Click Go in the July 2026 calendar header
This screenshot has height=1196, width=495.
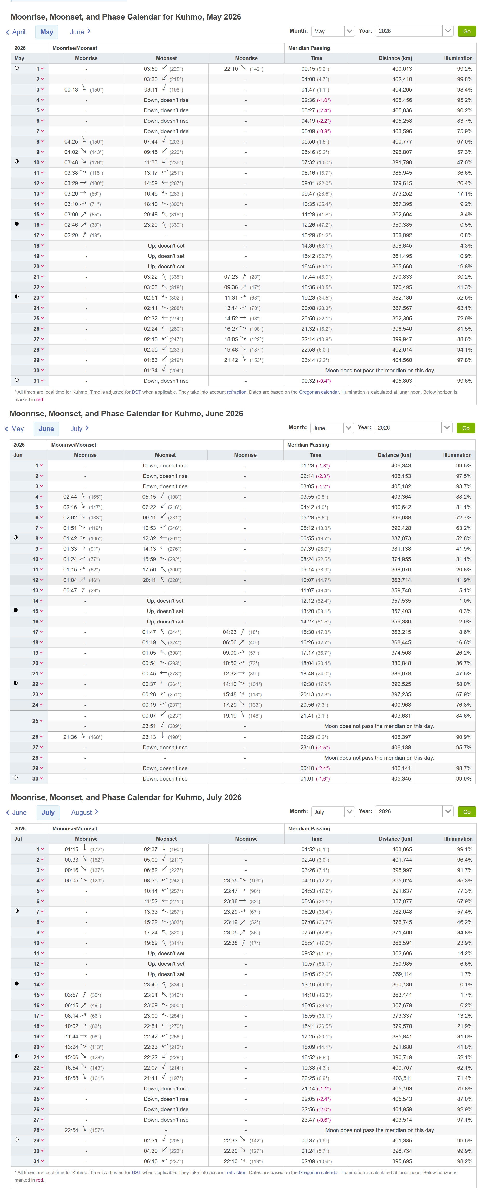click(467, 811)
